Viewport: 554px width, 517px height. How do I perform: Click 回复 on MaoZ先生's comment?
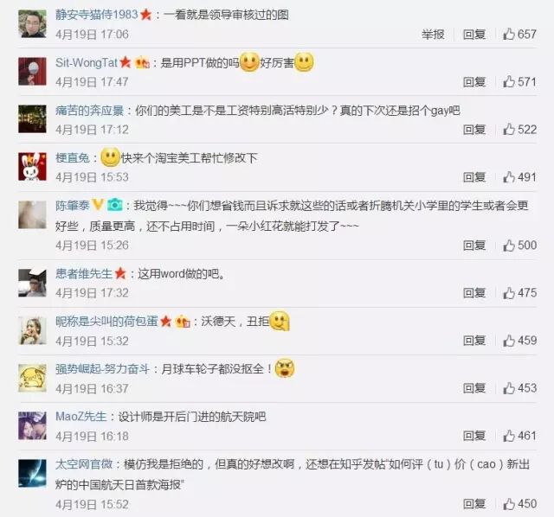(x=474, y=436)
